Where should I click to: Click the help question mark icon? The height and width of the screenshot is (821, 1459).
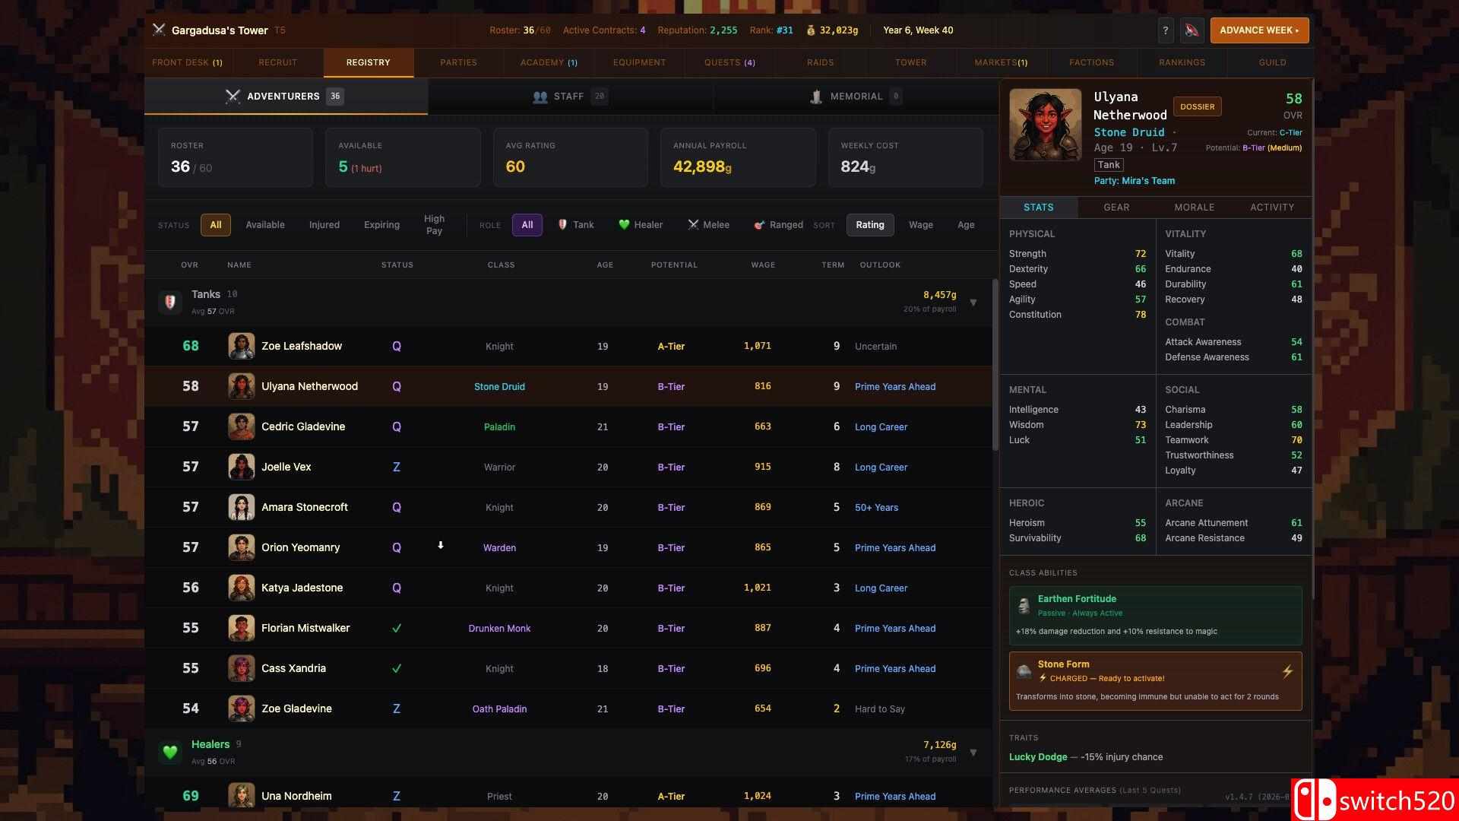pyautogui.click(x=1166, y=30)
